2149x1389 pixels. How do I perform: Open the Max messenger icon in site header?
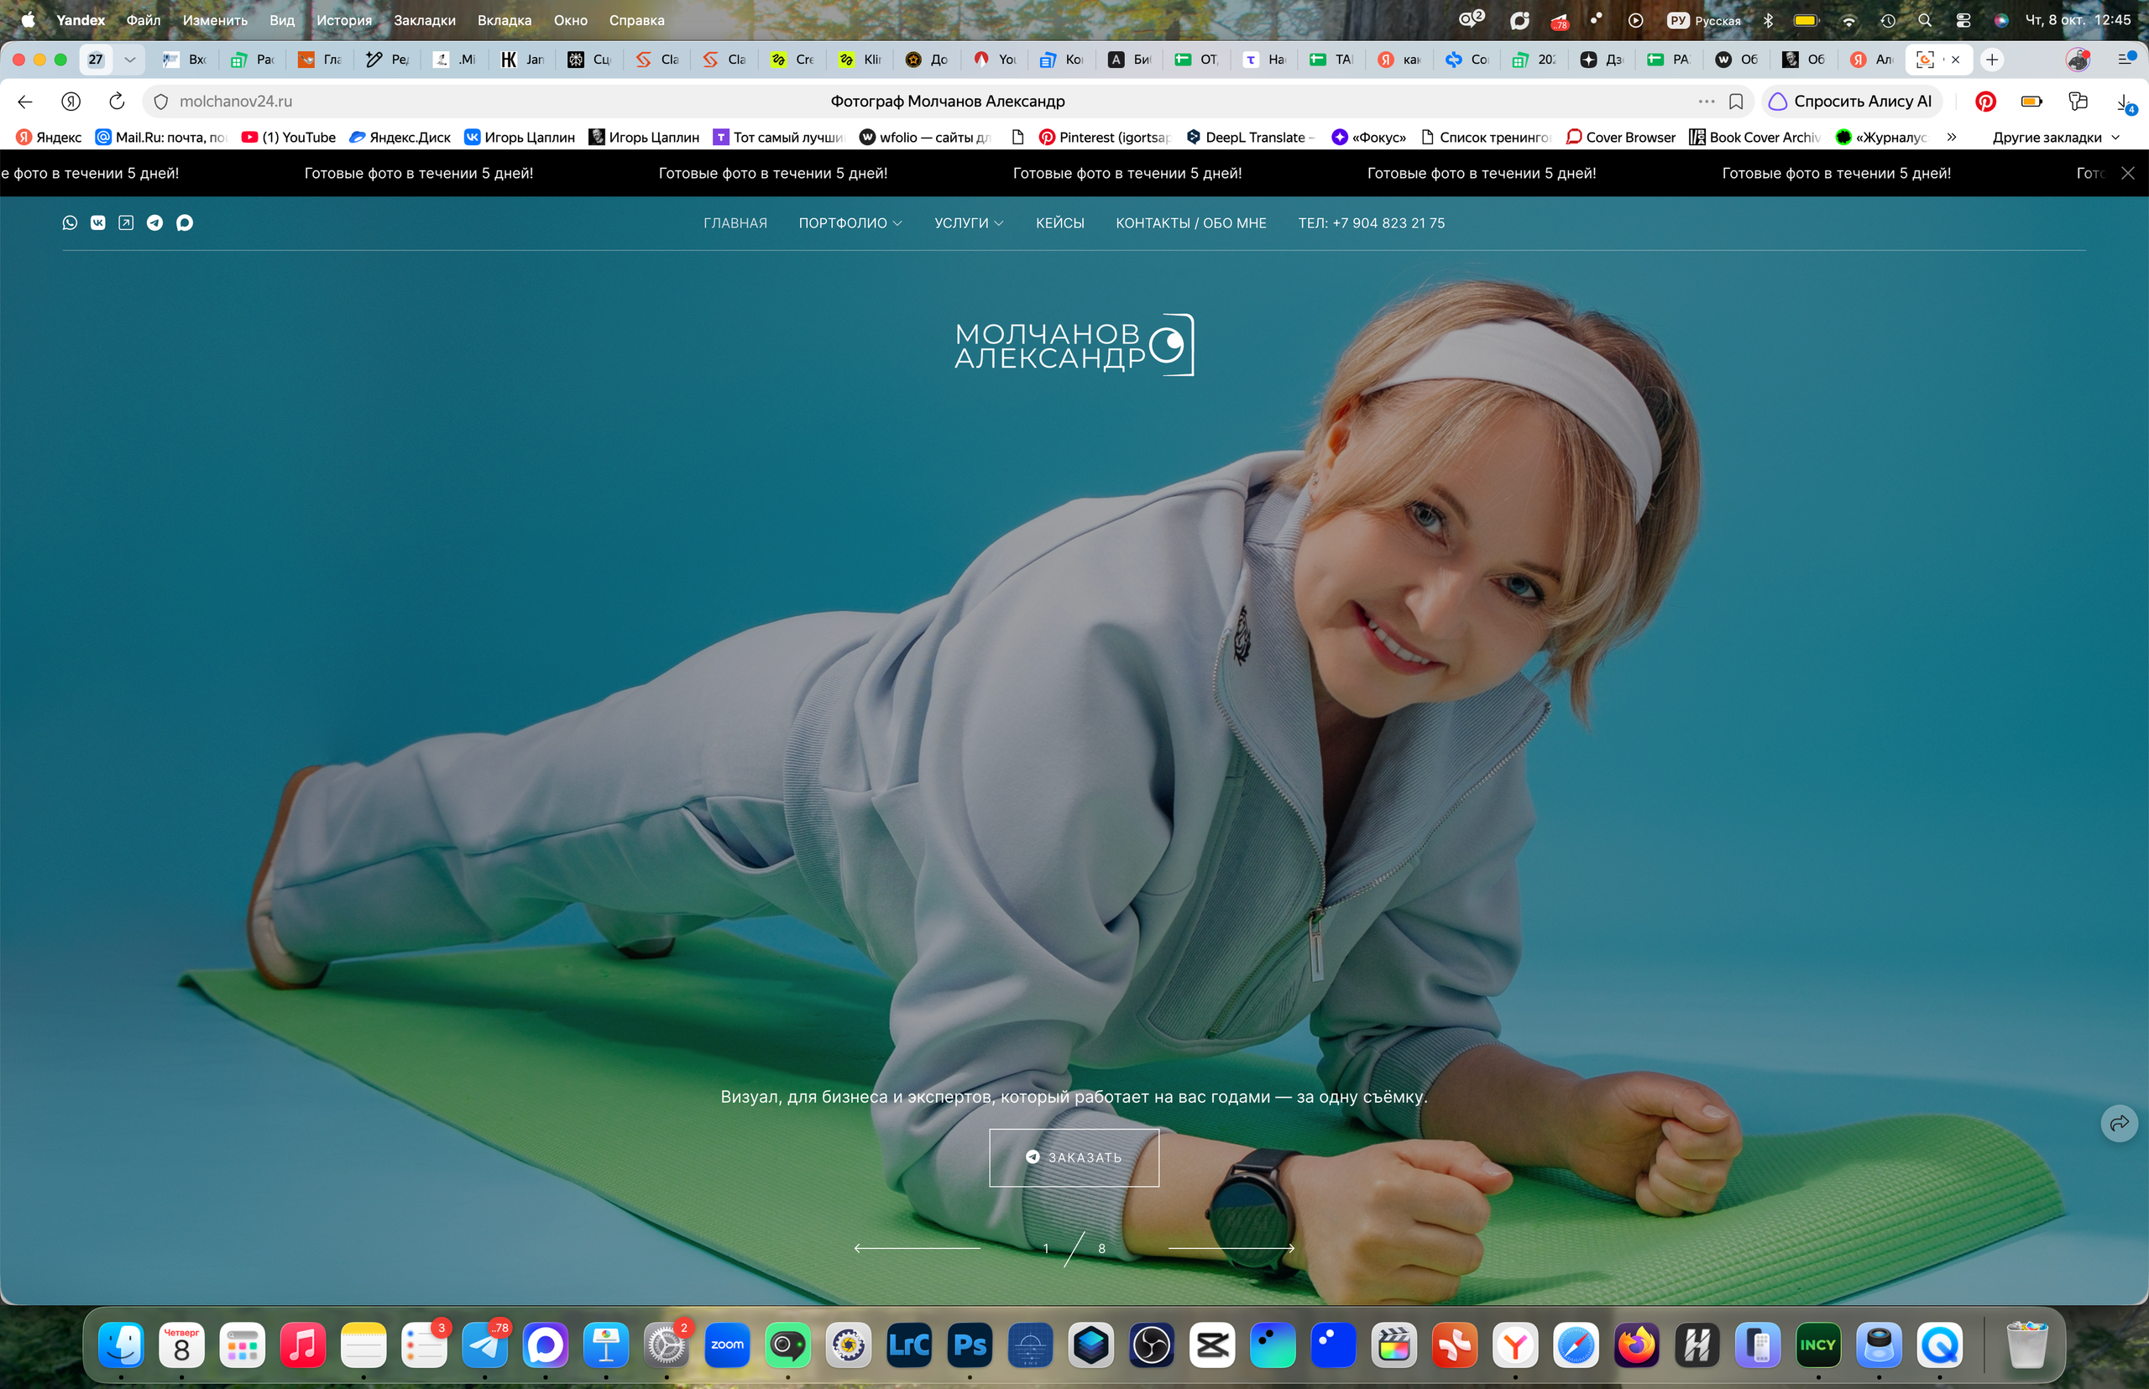[184, 222]
